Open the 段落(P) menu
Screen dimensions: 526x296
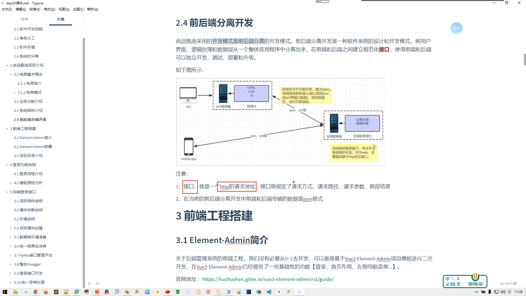35,9
